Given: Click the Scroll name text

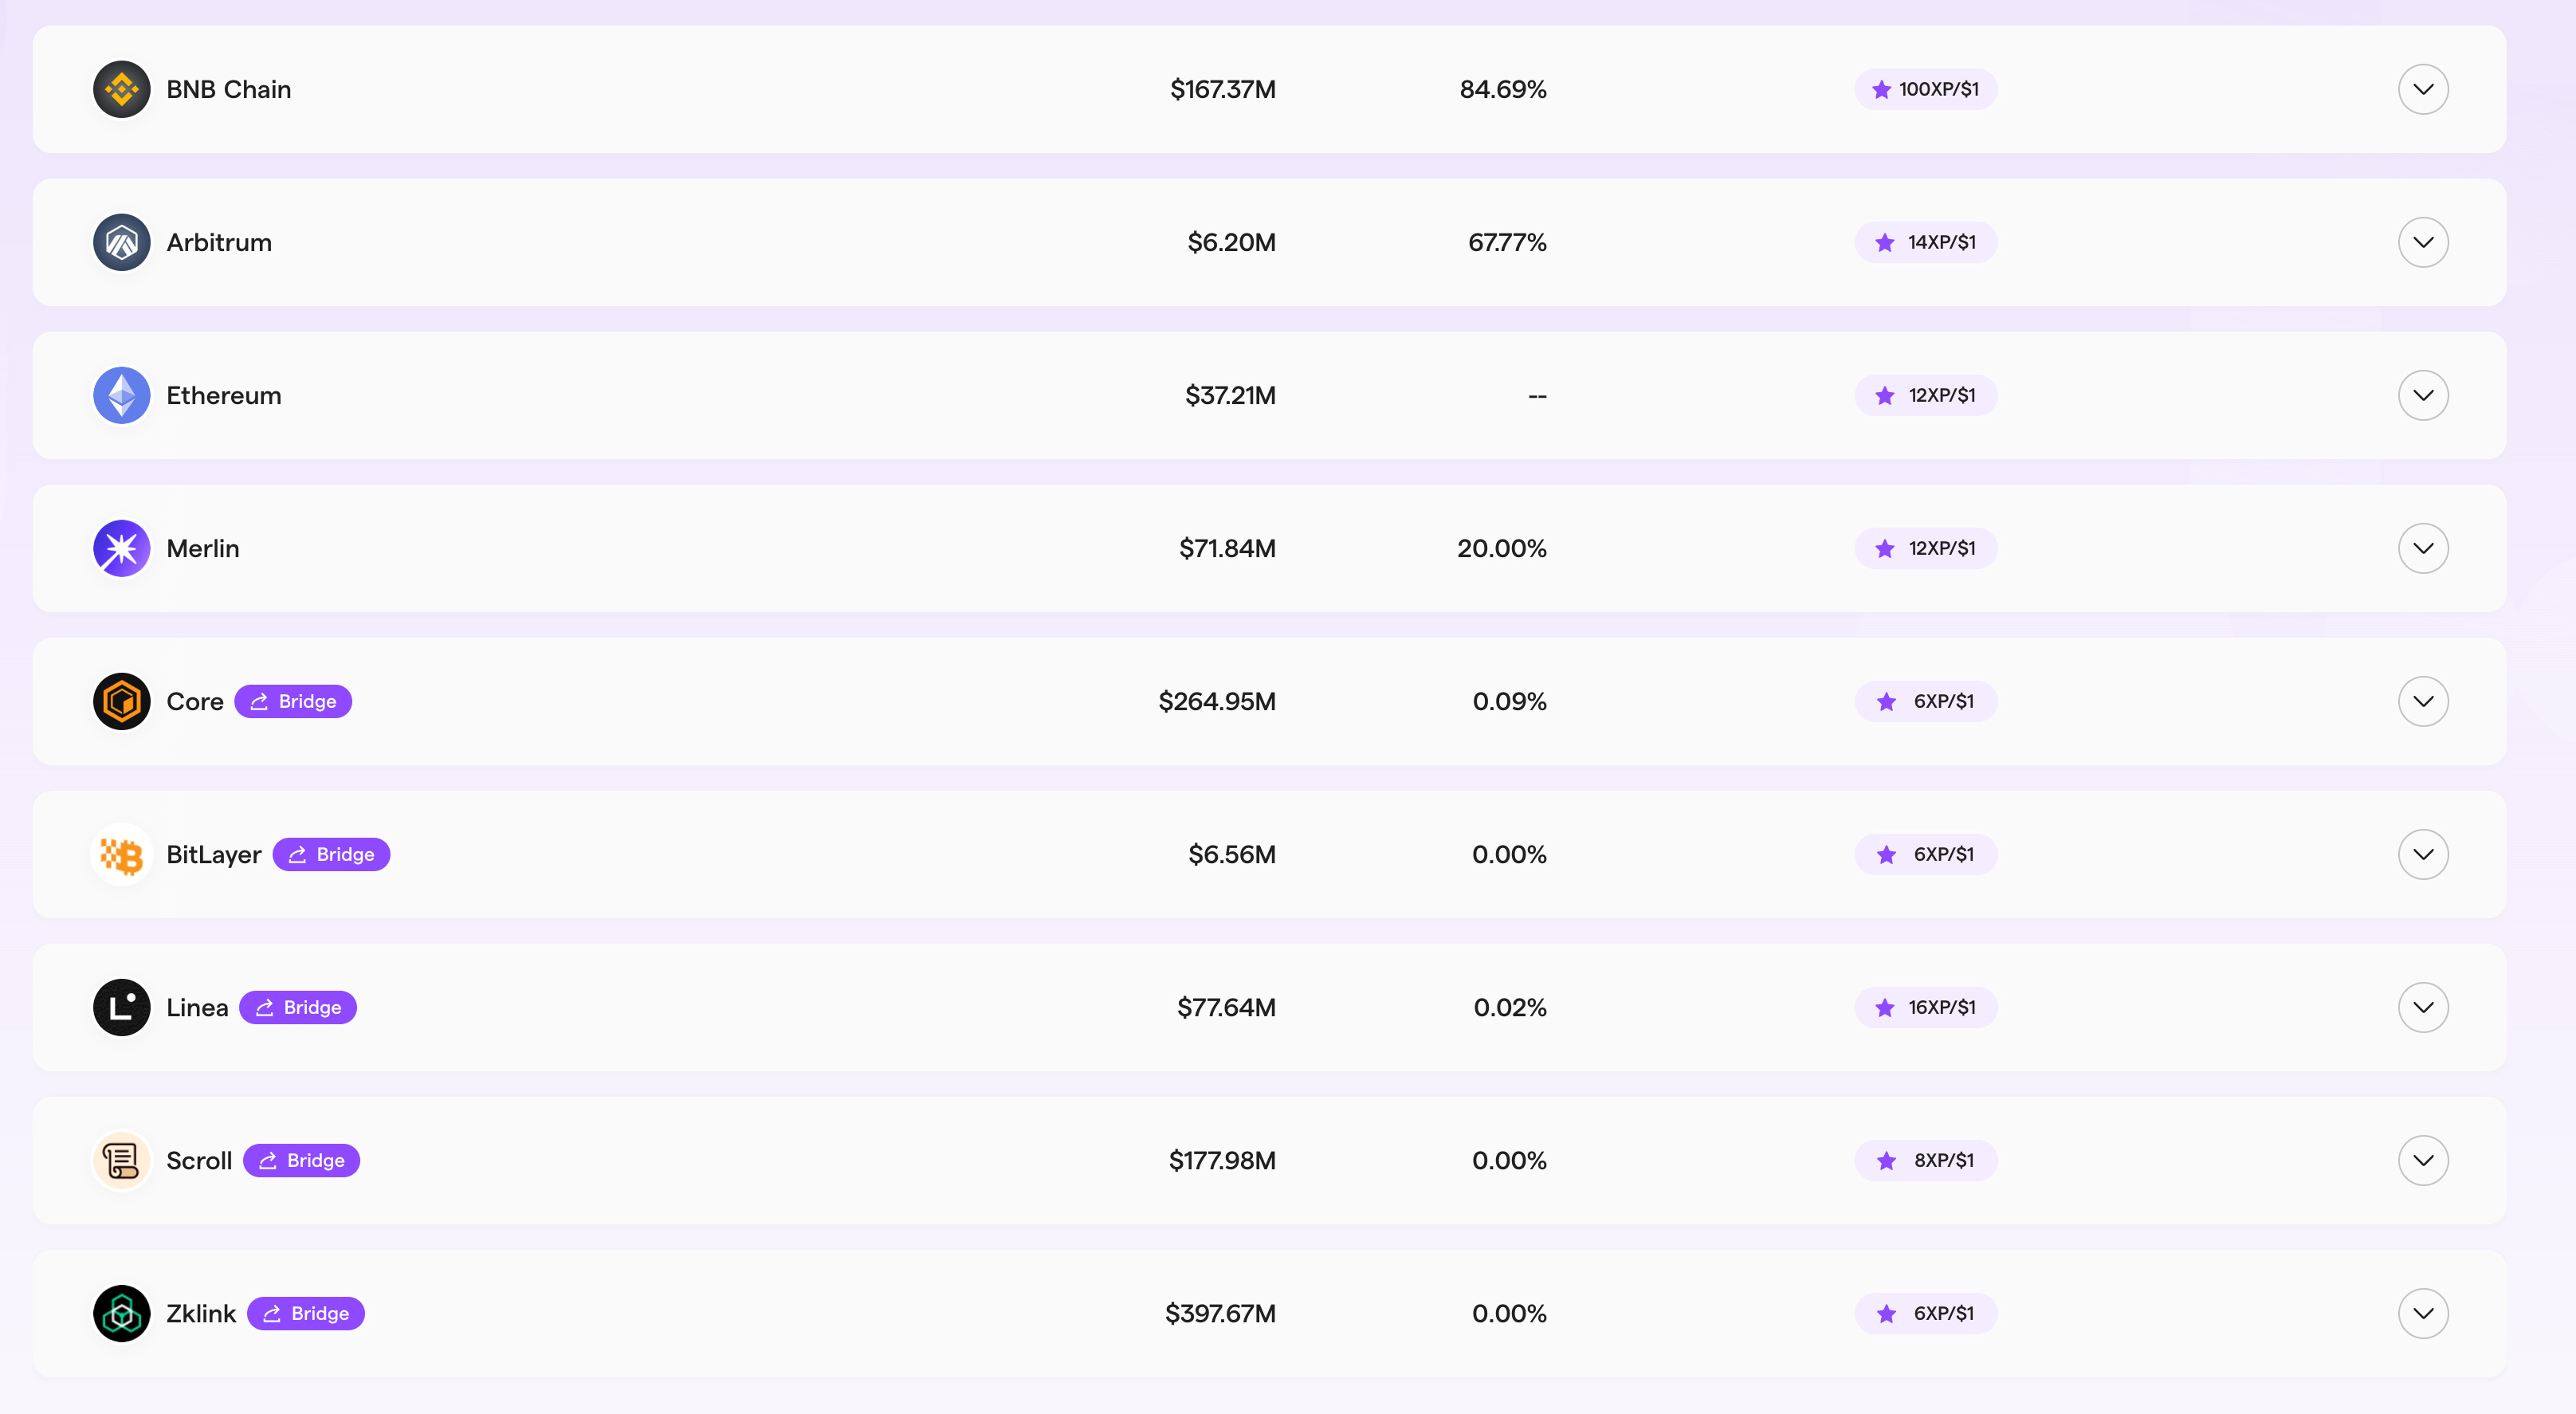Looking at the screenshot, I should 199,1160.
